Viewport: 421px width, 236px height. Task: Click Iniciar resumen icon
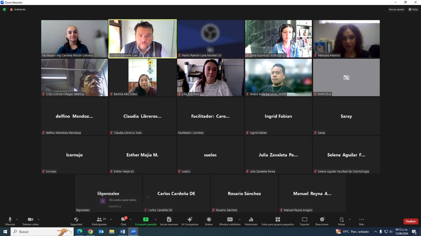[169, 220]
